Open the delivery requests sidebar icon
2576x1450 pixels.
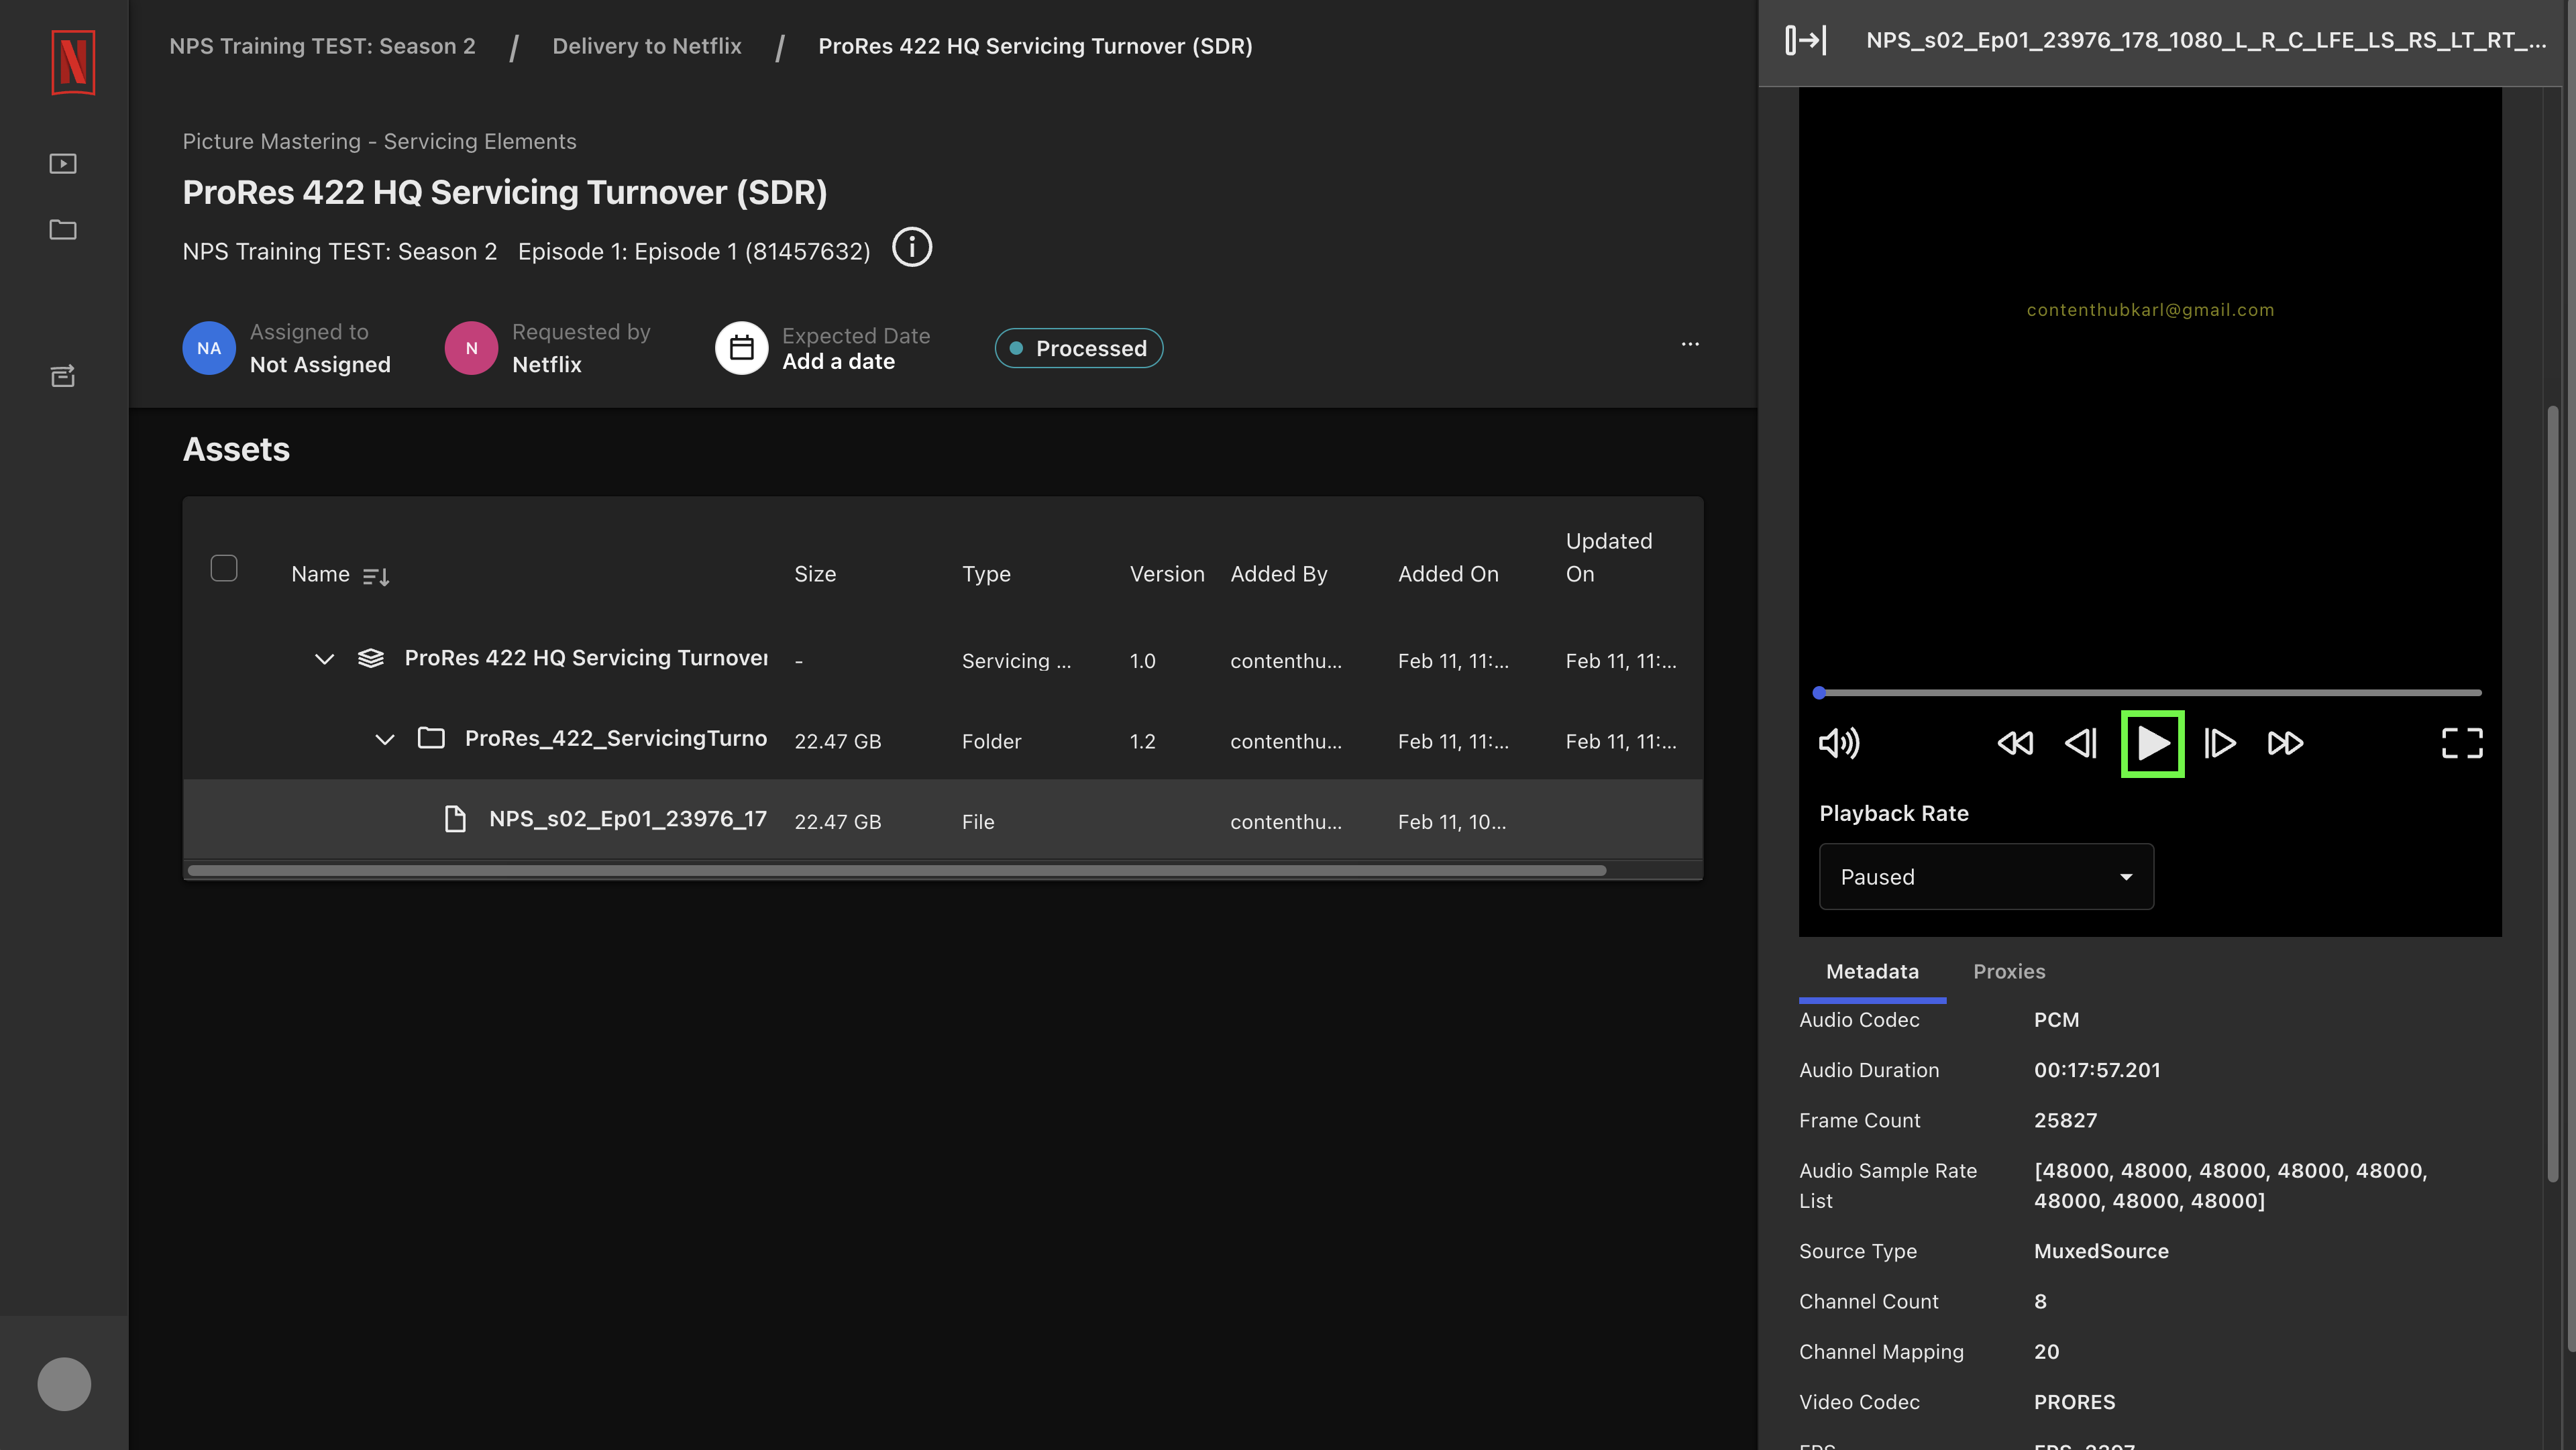click(63, 376)
